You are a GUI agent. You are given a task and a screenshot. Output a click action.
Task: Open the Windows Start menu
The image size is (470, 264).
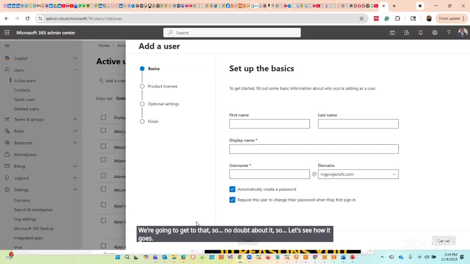118,257
